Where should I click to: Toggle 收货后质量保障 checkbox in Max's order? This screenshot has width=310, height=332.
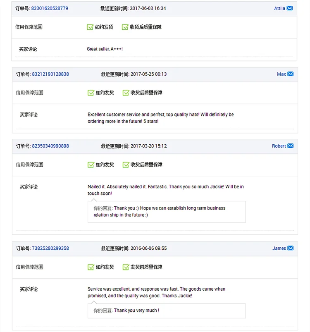tap(126, 93)
